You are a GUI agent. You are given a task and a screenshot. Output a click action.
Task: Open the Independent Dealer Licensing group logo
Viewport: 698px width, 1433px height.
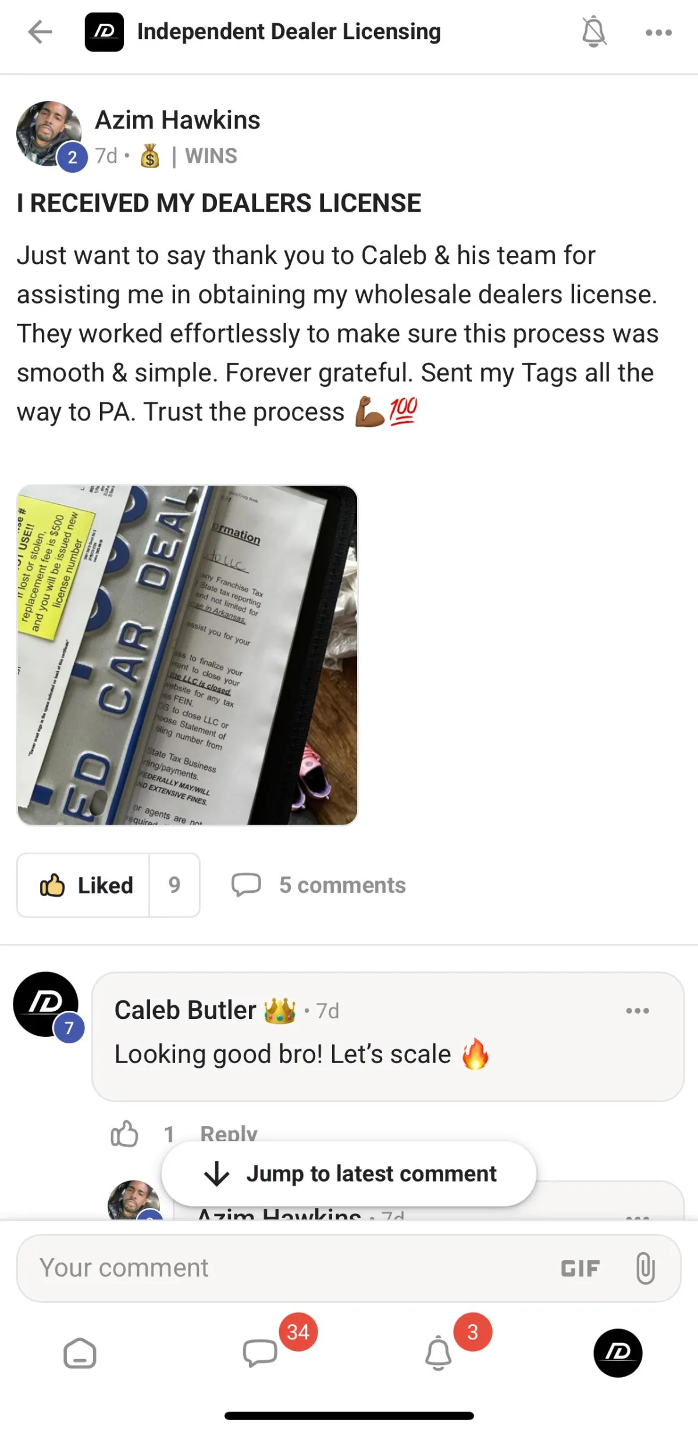pyautogui.click(x=104, y=32)
